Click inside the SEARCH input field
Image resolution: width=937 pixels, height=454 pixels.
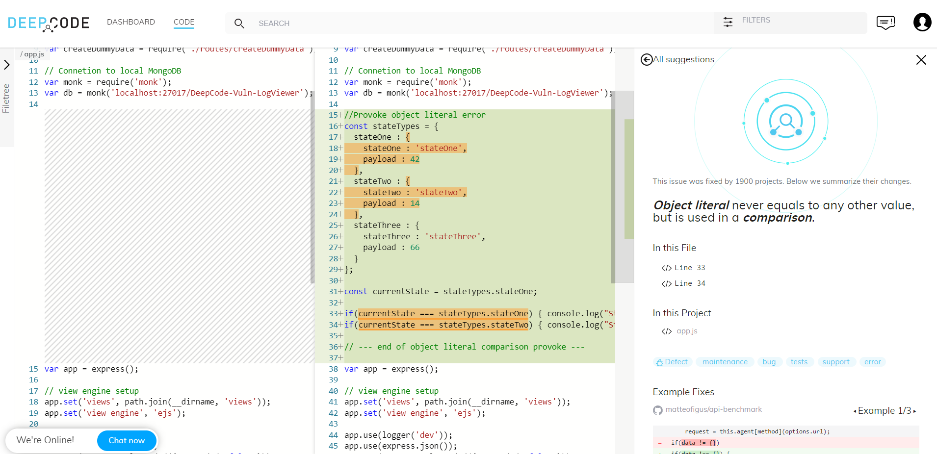[343, 23]
